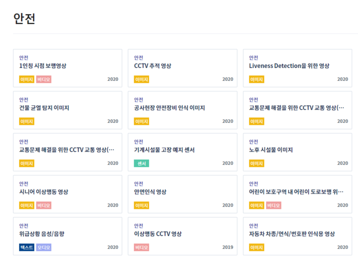Screen dimensions: 358x257
Task: Select the 이미지 tag under '안면인식 영상'
Action: pos(142,205)
